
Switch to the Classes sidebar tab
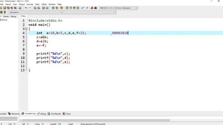coord(6,16)
